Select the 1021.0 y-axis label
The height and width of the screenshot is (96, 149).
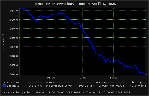(x=13, y=10)
